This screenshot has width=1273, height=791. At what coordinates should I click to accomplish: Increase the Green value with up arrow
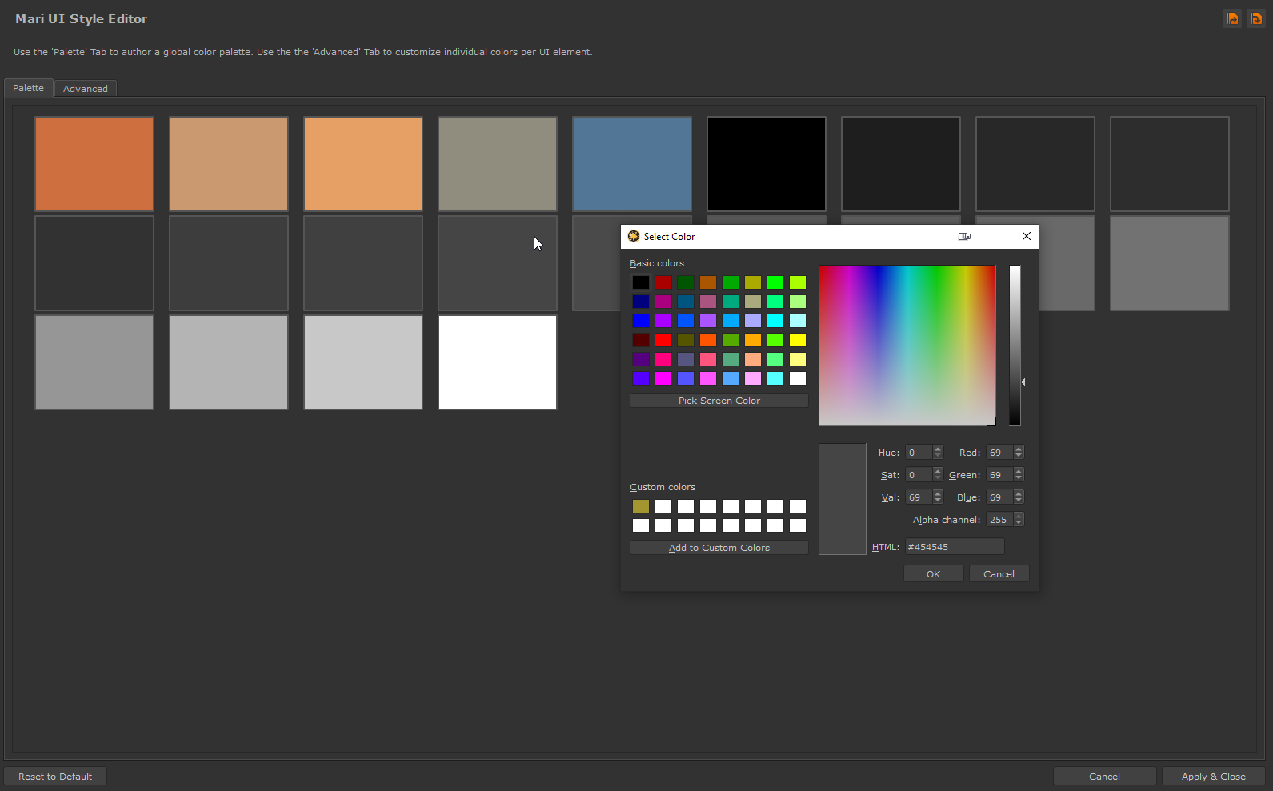click(x=1019, y=472)
